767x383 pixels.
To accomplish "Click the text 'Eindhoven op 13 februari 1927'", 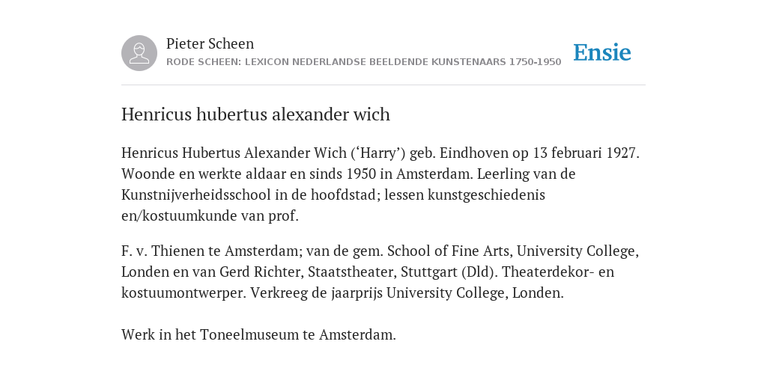I will tap(538, 153).
